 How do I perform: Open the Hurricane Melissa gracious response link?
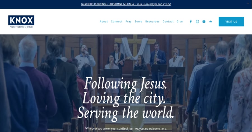pos(126,4)
